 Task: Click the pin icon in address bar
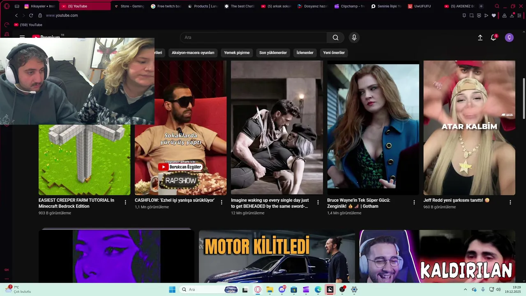point(464,16)
